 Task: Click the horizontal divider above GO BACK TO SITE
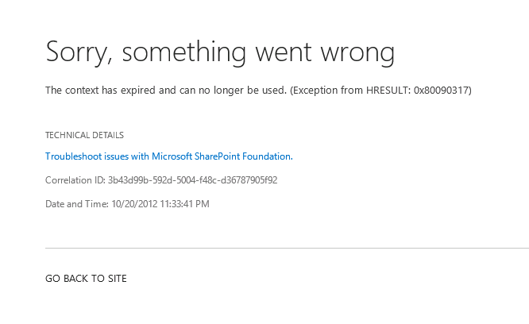coord(287,248)
